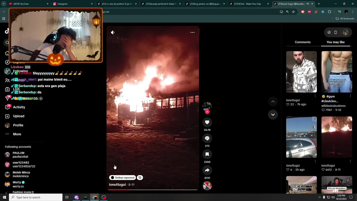Open the PAUL2M following account
Screen dimensions: 357x201
coord(20,155)
